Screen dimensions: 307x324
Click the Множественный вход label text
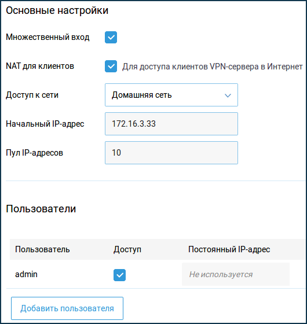coord(47,37)
